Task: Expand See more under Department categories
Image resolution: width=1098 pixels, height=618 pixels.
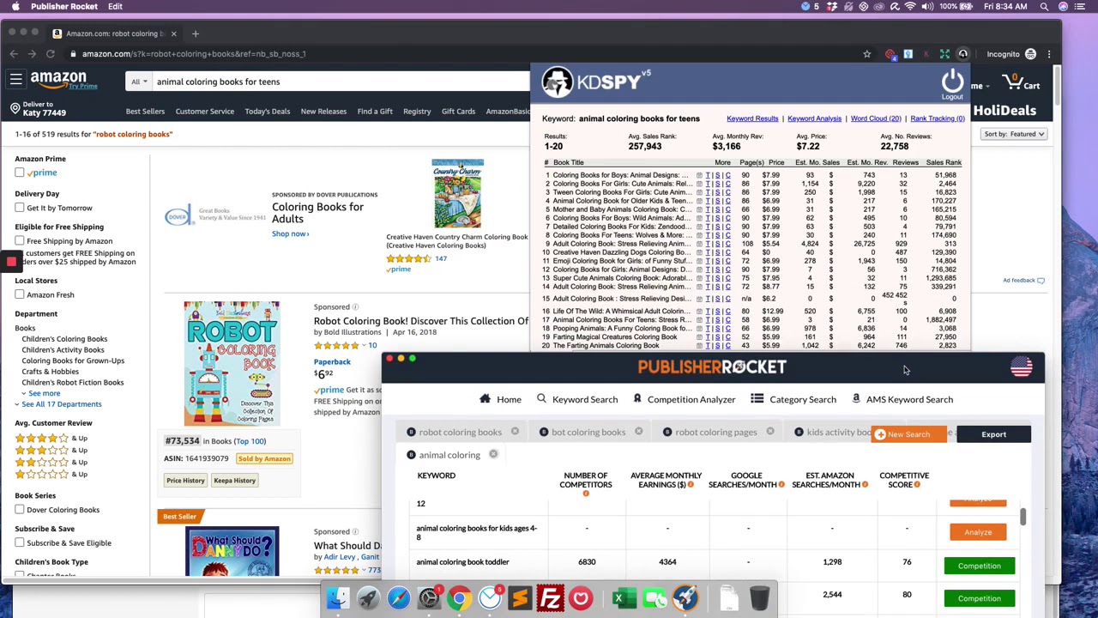Action: (44, 393)
